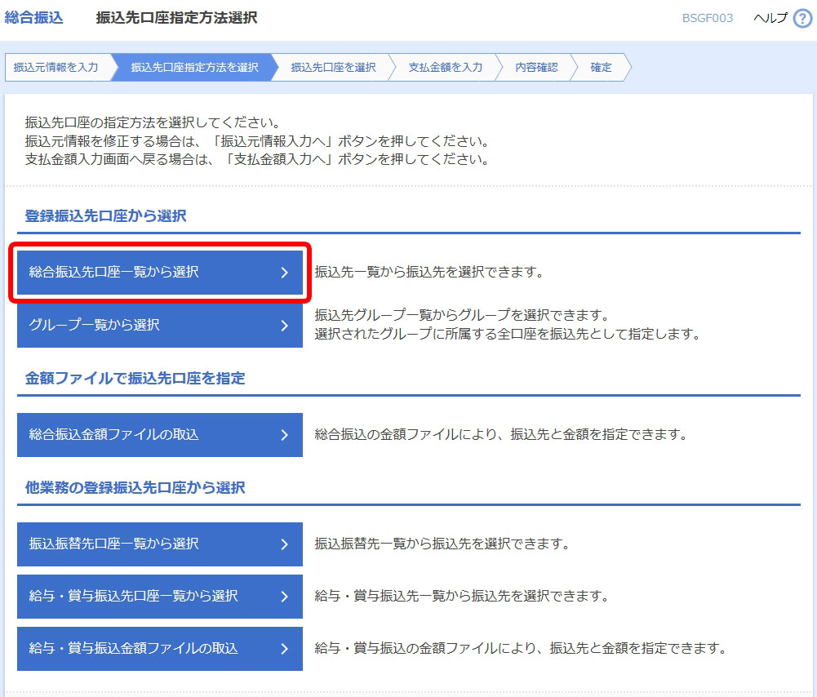
Task: Click text 振込振替先一覧から振込先を選択できます。
Action: coord(442,544)
